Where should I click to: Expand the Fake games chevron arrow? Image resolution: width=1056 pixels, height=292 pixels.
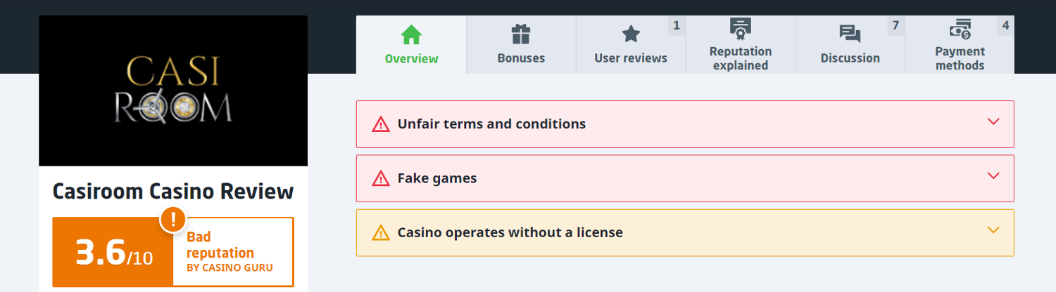click(x=993, y=176)
